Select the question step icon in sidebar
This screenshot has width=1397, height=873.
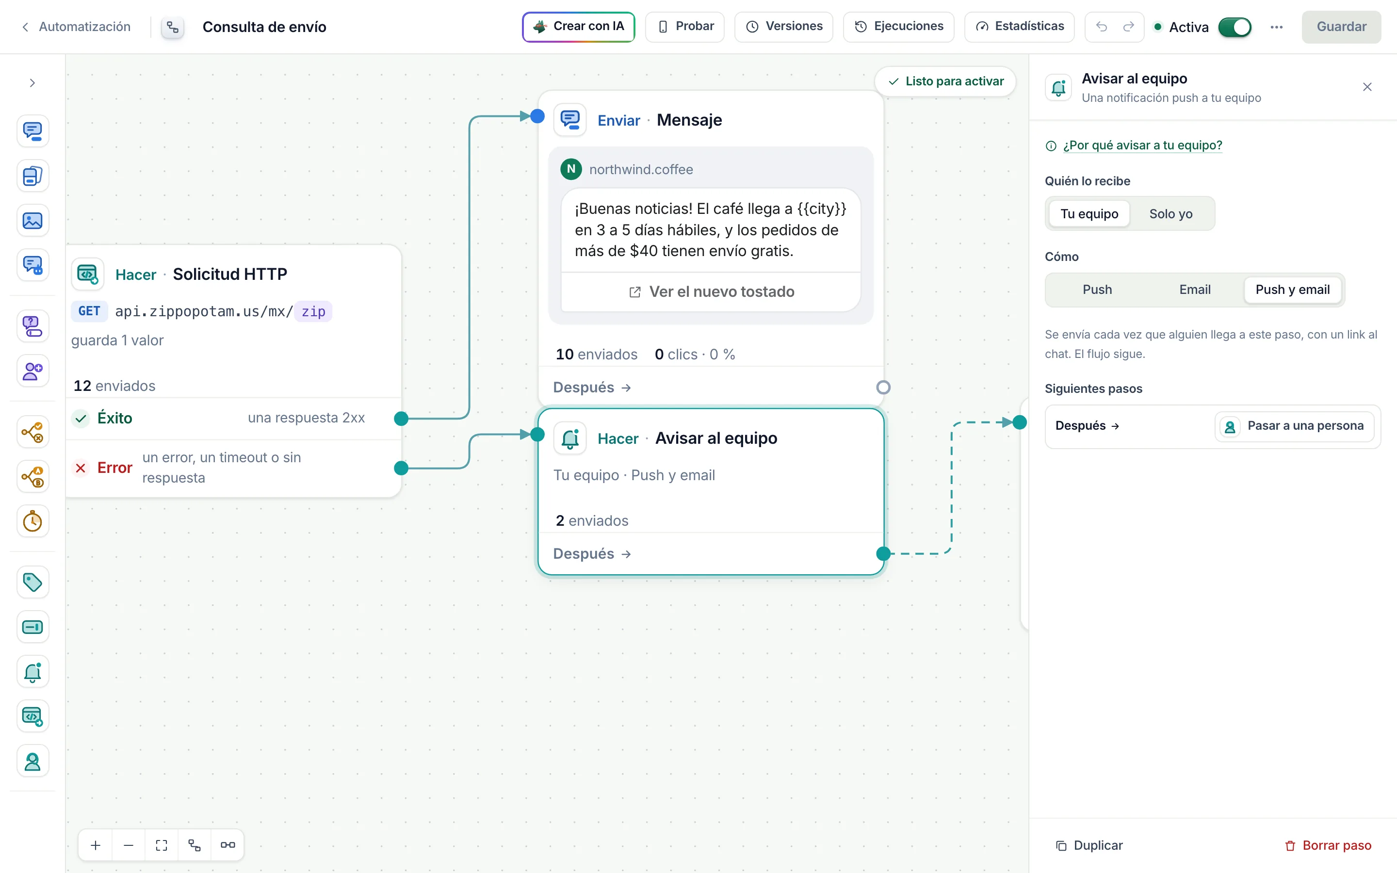click(x=32, y=326)
